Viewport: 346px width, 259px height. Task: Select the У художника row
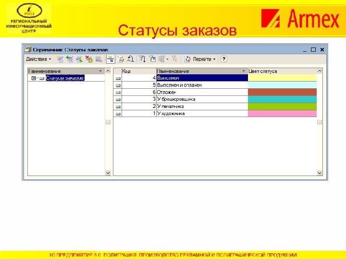(x=215, y=113)
